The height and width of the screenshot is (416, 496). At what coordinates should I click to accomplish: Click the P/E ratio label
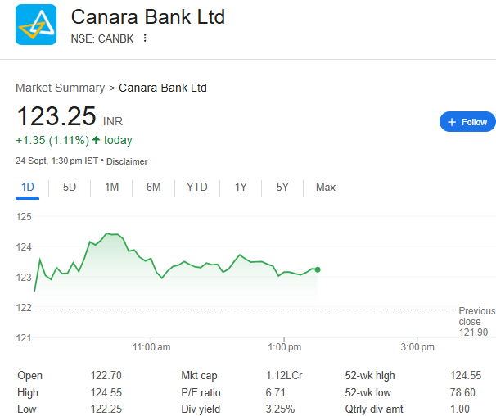pos(201,392)
